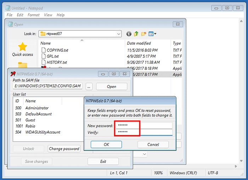
Task: Click Notepad's horizontal scrollbar right arrow
Action: (x=236, y=166)
